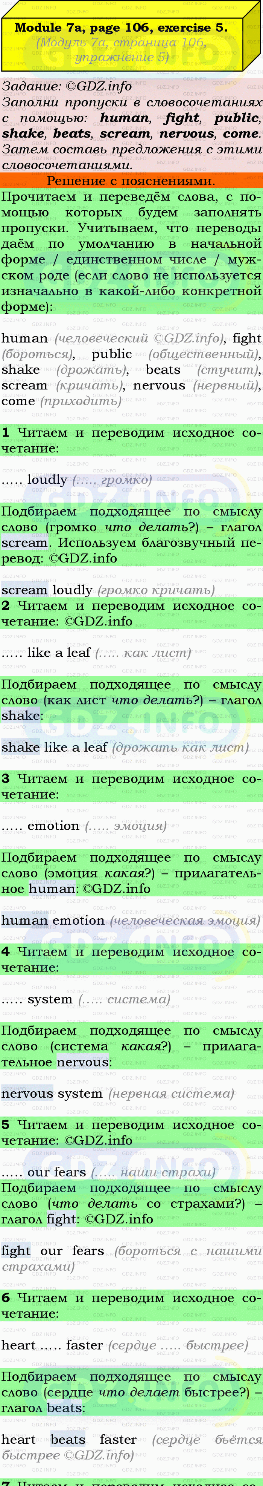
Task: Click the yellow 'Module 7a, page 106' title box
Action: [x=121, y=28]
